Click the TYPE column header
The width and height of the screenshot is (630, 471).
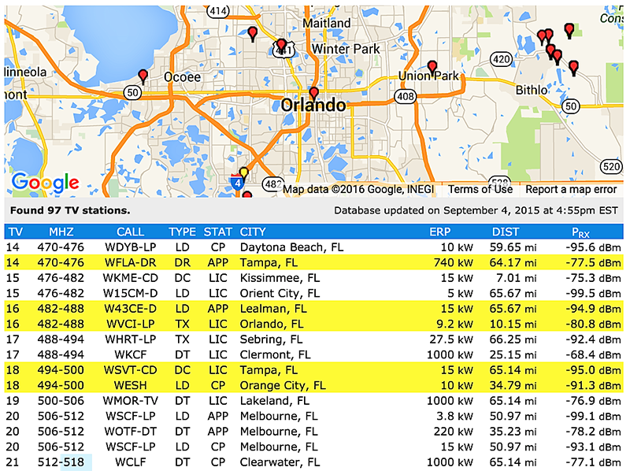(x=182, y=232)
